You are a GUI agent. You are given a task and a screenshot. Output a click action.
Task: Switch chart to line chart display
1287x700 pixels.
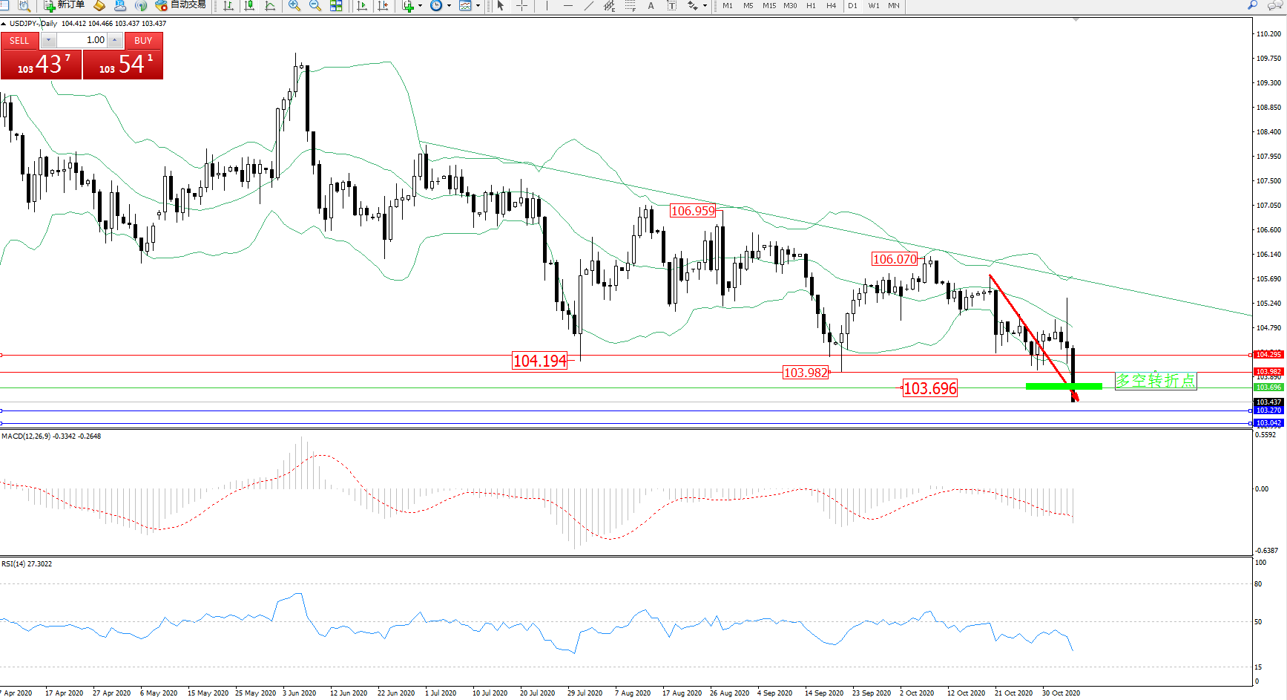coord(270,6)
